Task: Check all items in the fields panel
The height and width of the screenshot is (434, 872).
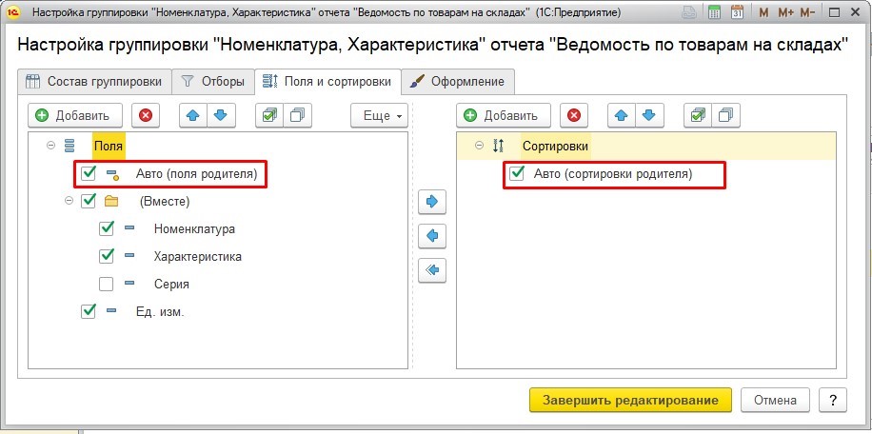Action: click(268, 116)
